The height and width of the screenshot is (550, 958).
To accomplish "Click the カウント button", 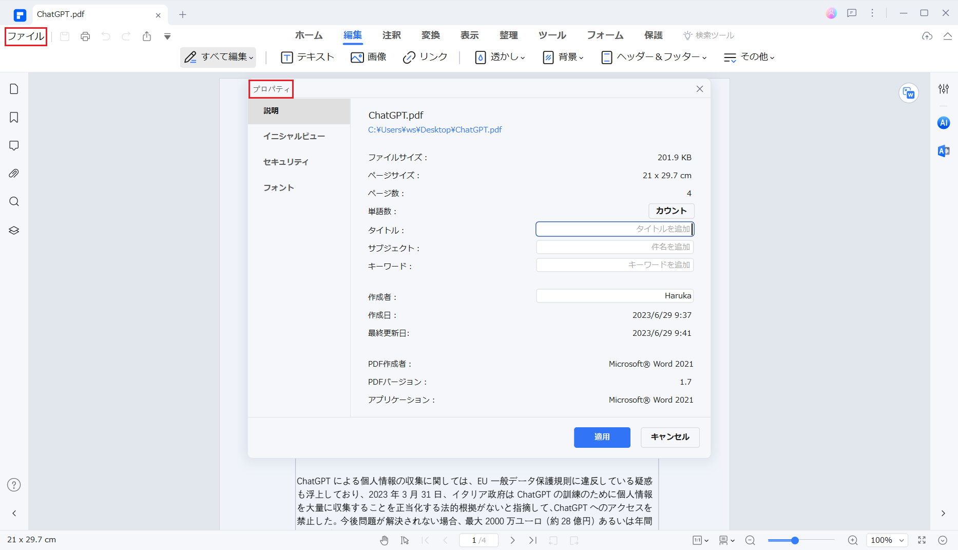I will click(671, 211).
